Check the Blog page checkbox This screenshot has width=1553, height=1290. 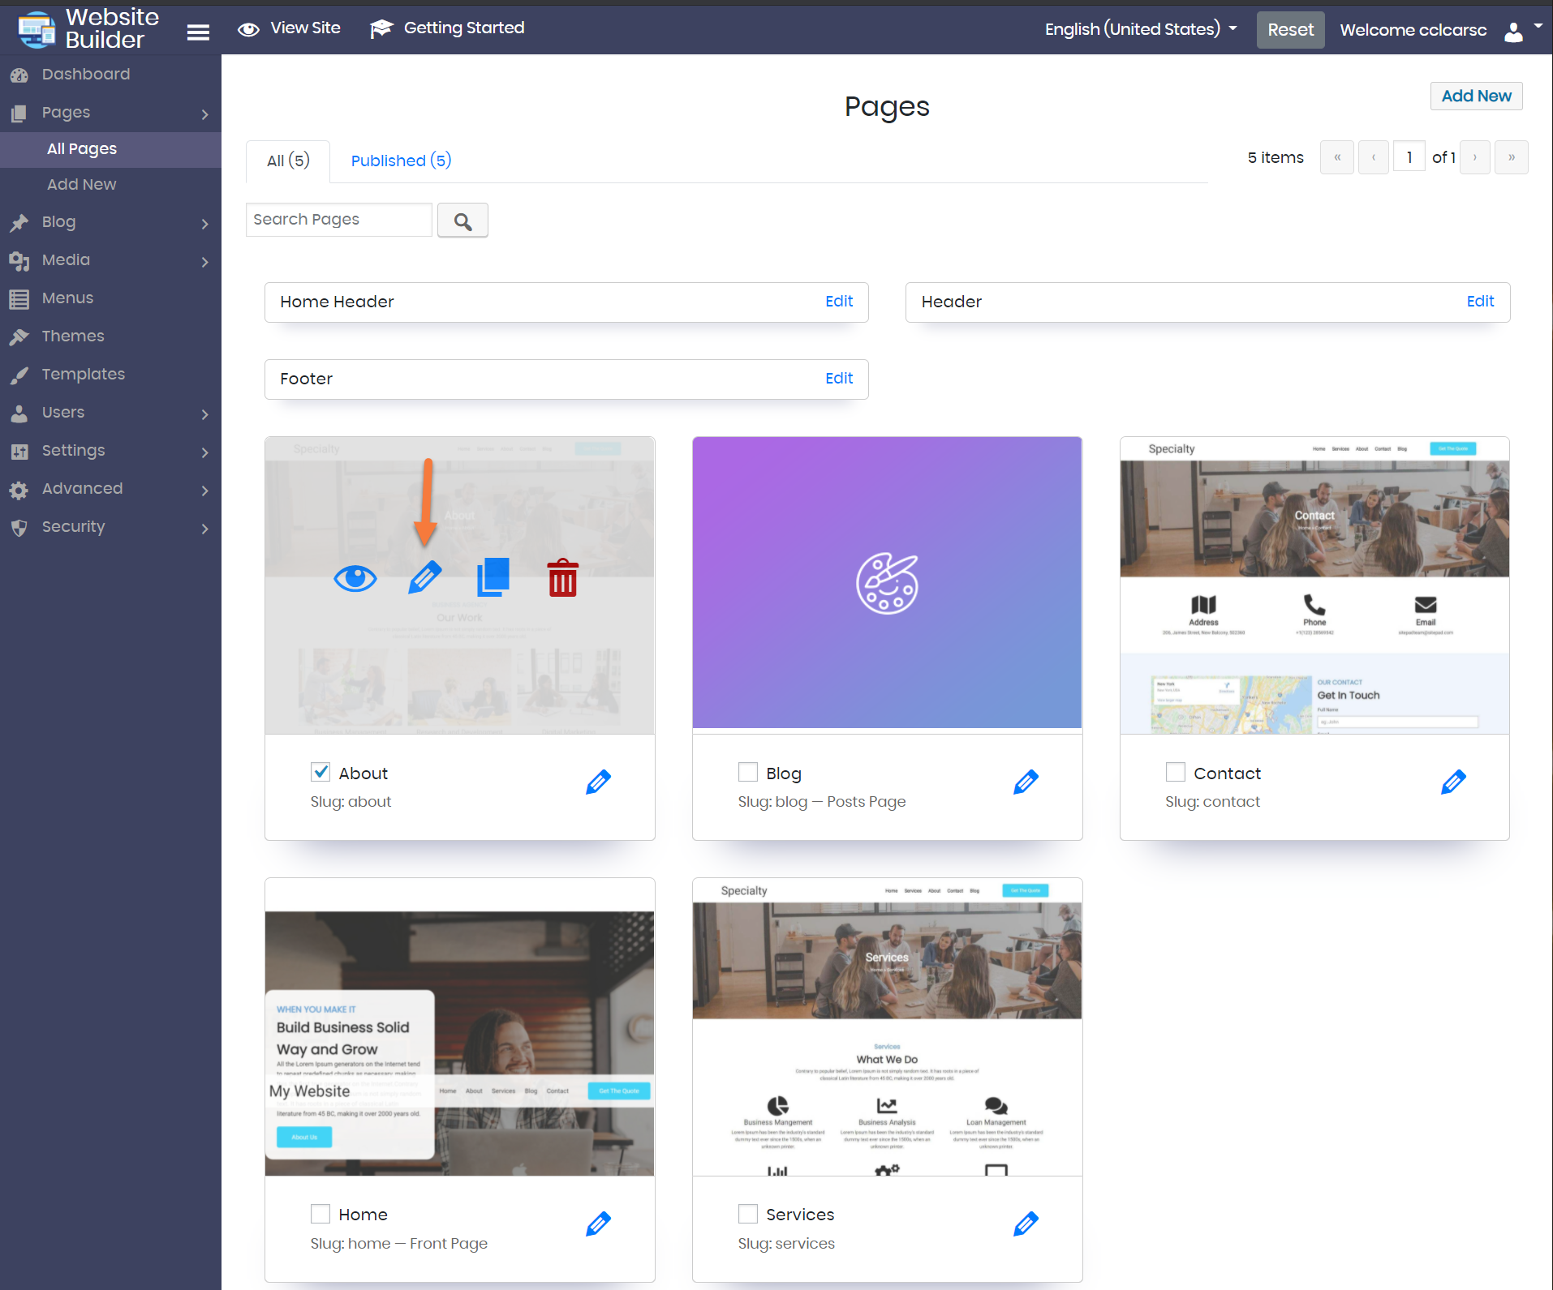(747, 772)
